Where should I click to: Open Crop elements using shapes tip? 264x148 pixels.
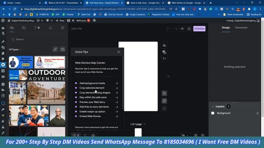click(97, 92)
